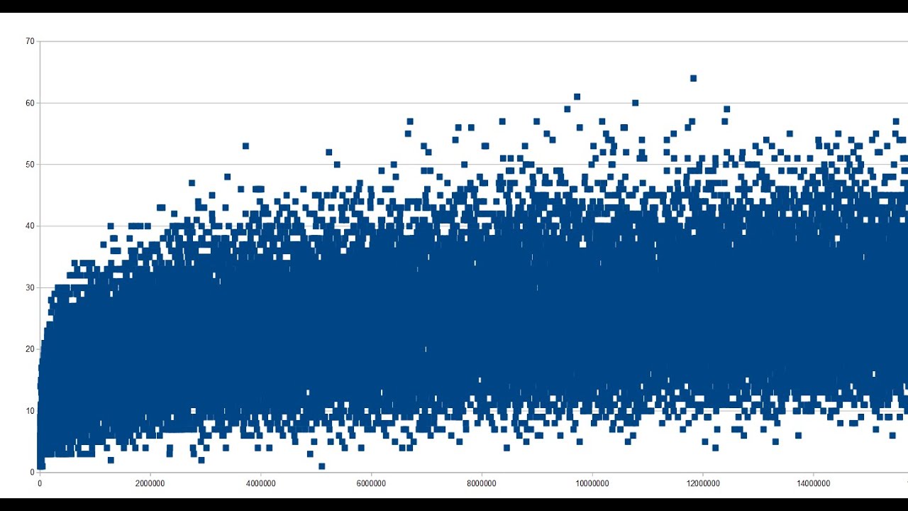Select the y-axis label 30

point(30,287)
